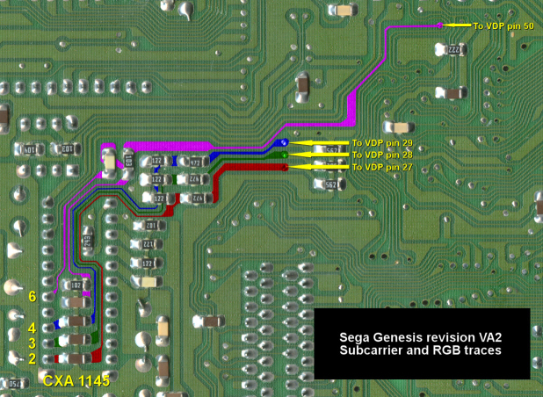Click the magenta via at the pin 50 trace end
543x397 pixels.
(439, 25)
